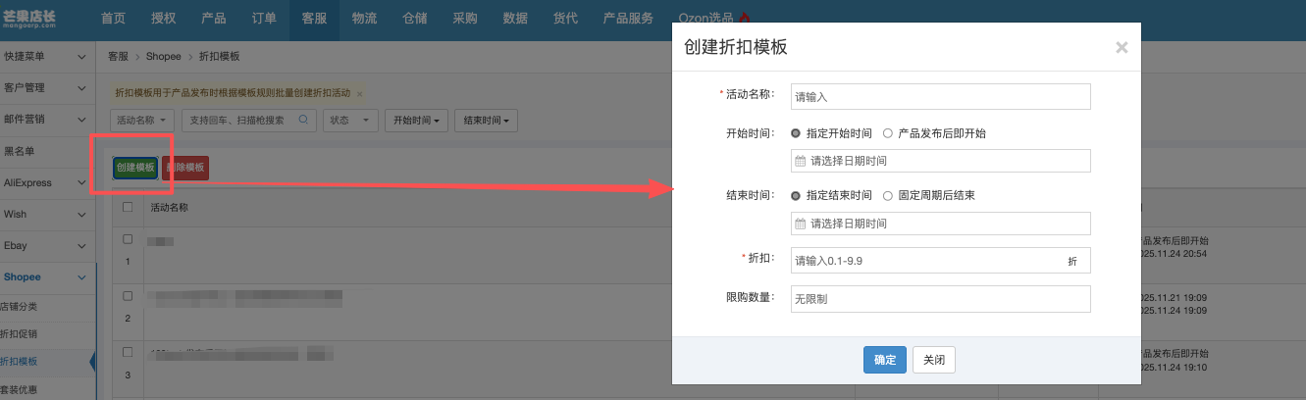Click the 确定 confirm button
This screenshot has width=1306, height=400.
click(x=884, y=360)
